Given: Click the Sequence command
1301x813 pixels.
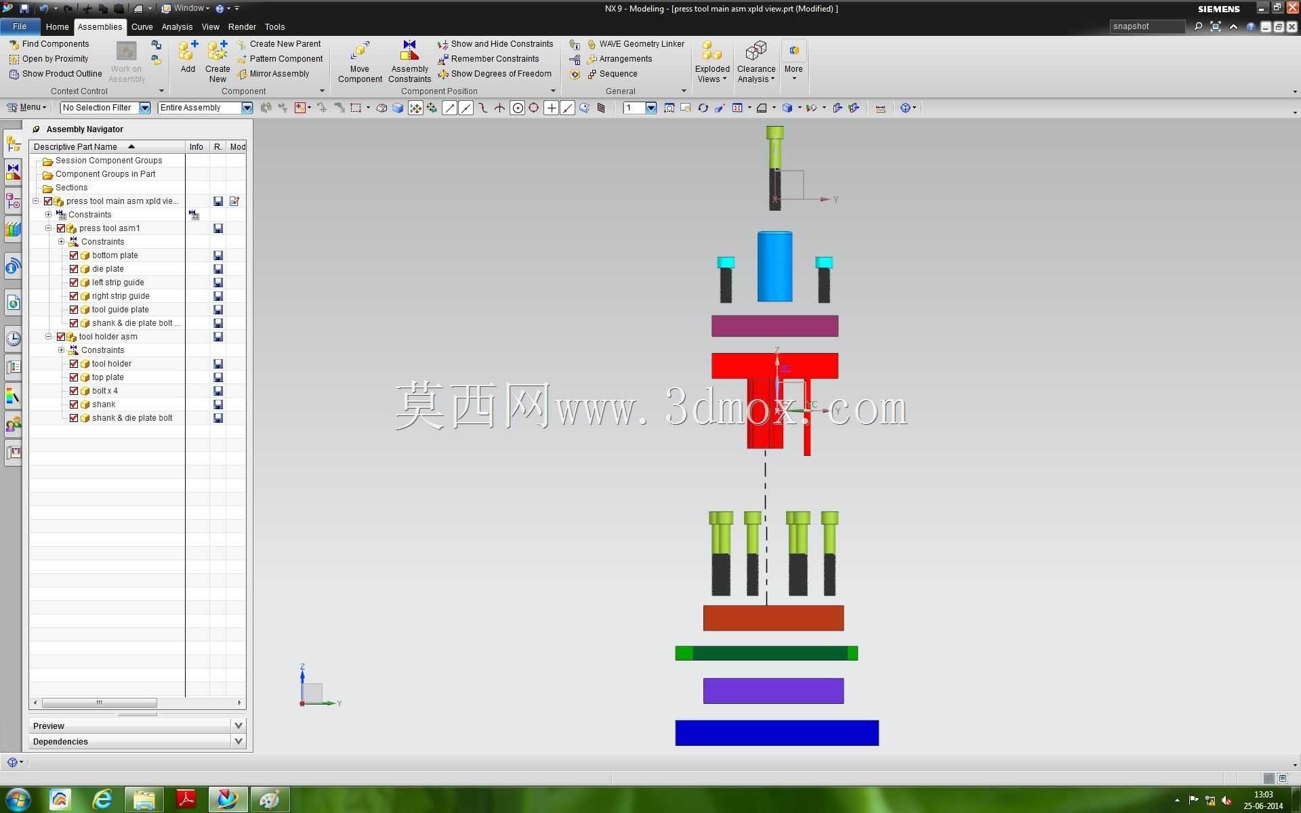Looking at the screenshot, I should [x=611, y=74].
